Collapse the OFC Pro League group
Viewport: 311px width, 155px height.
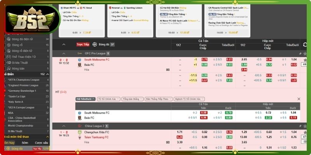64,53
